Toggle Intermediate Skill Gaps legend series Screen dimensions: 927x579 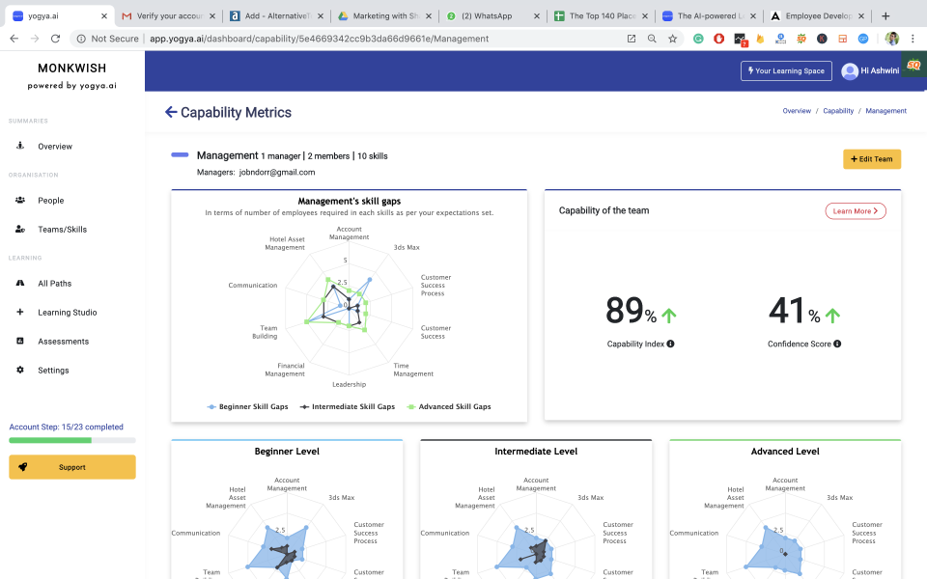(347, 407)
